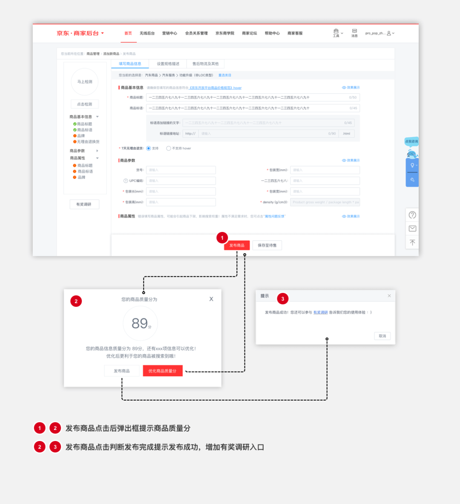Go to 首页 in top navigation
Image resolution: width=460 pixels, height=504 pixels.
coord(128,33)
